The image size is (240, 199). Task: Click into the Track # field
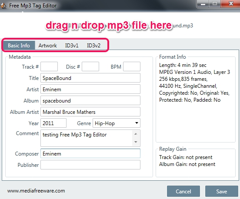49,66
